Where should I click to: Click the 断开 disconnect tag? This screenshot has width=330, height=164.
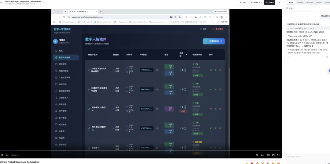tap(183, 111)
